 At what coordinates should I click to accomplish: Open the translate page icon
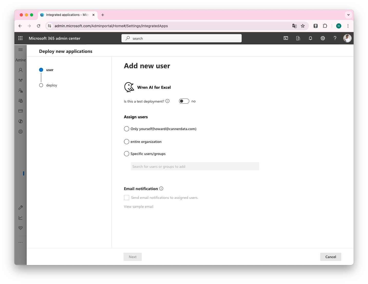tap(295, 26)
